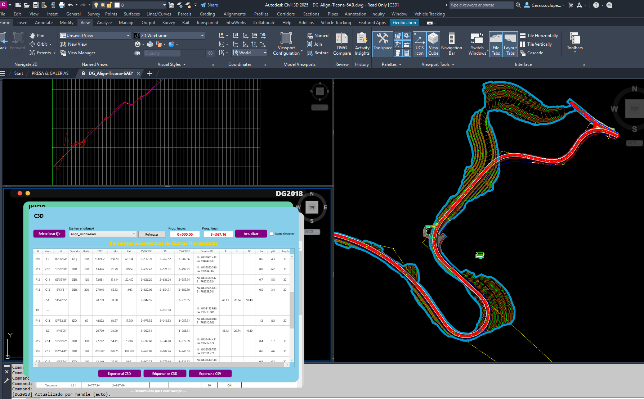Viewport: 644px width, 399px height.
Task: Switch to the Analyze ribbon tab
Action: tap(104, 23)
